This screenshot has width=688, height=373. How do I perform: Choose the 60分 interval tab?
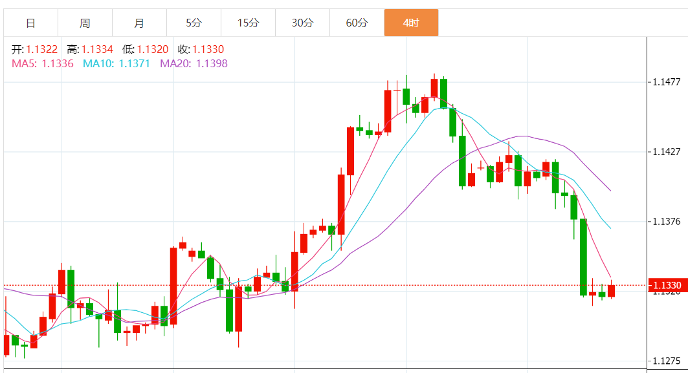[x=357, y=23]
